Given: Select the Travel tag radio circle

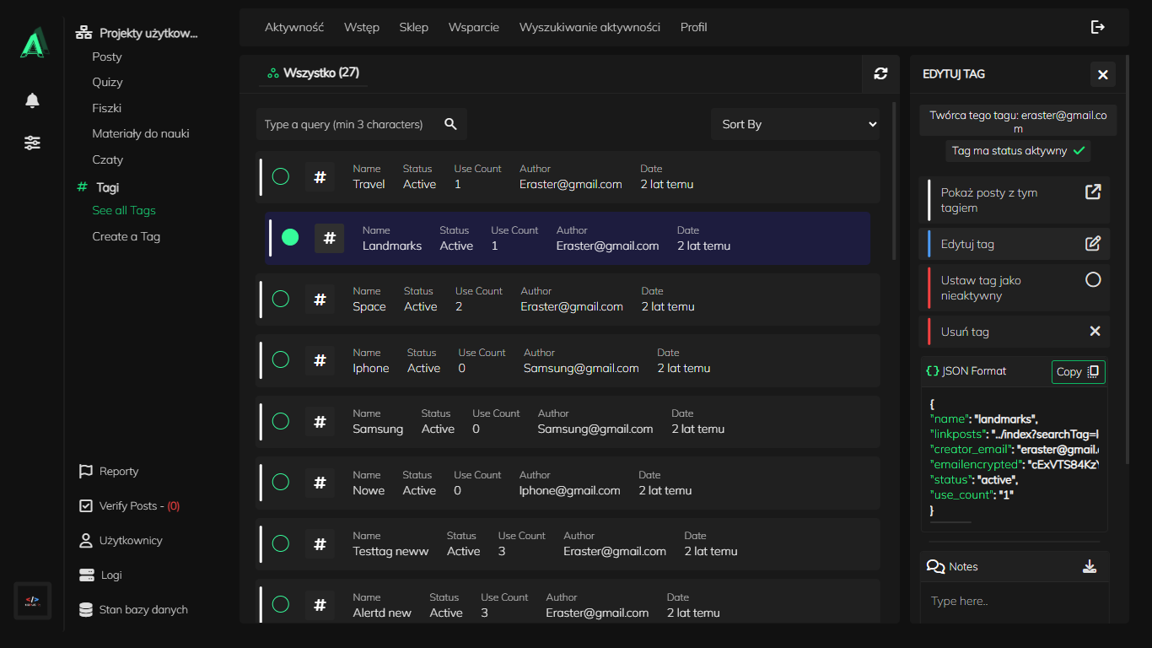Looking at the screenshot, I should click(281, 176).
